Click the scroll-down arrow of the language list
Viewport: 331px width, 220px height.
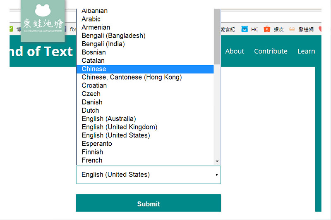pos(217,161)
